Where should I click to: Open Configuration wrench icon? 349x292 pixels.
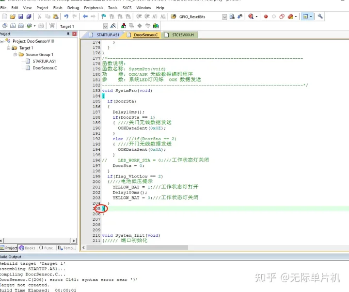coord(320,16)
